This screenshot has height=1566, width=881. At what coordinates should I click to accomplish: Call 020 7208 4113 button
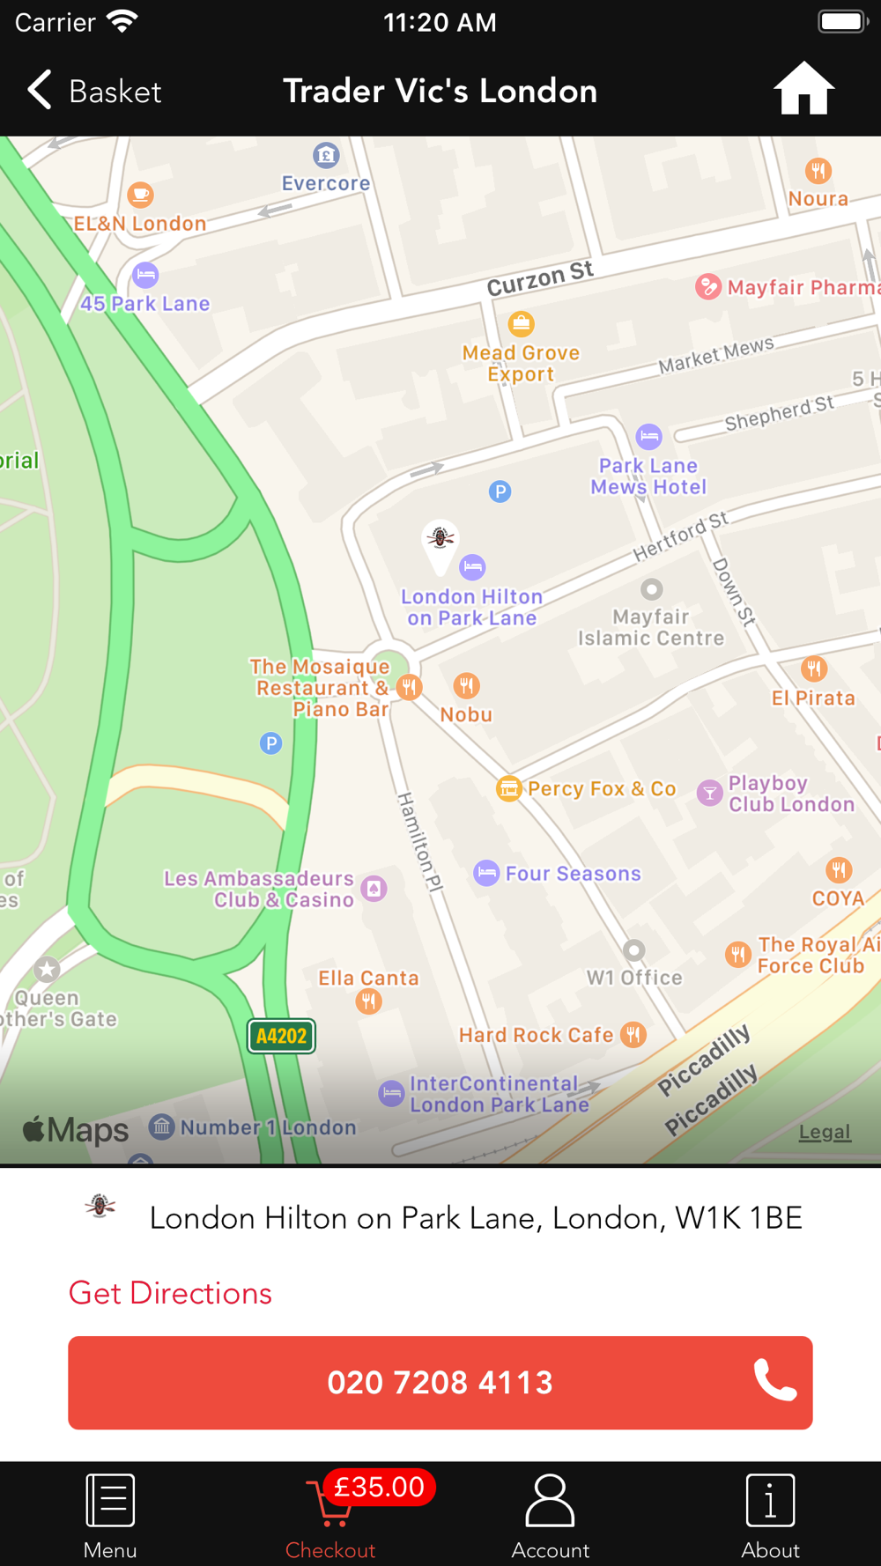pos(440,1382)
